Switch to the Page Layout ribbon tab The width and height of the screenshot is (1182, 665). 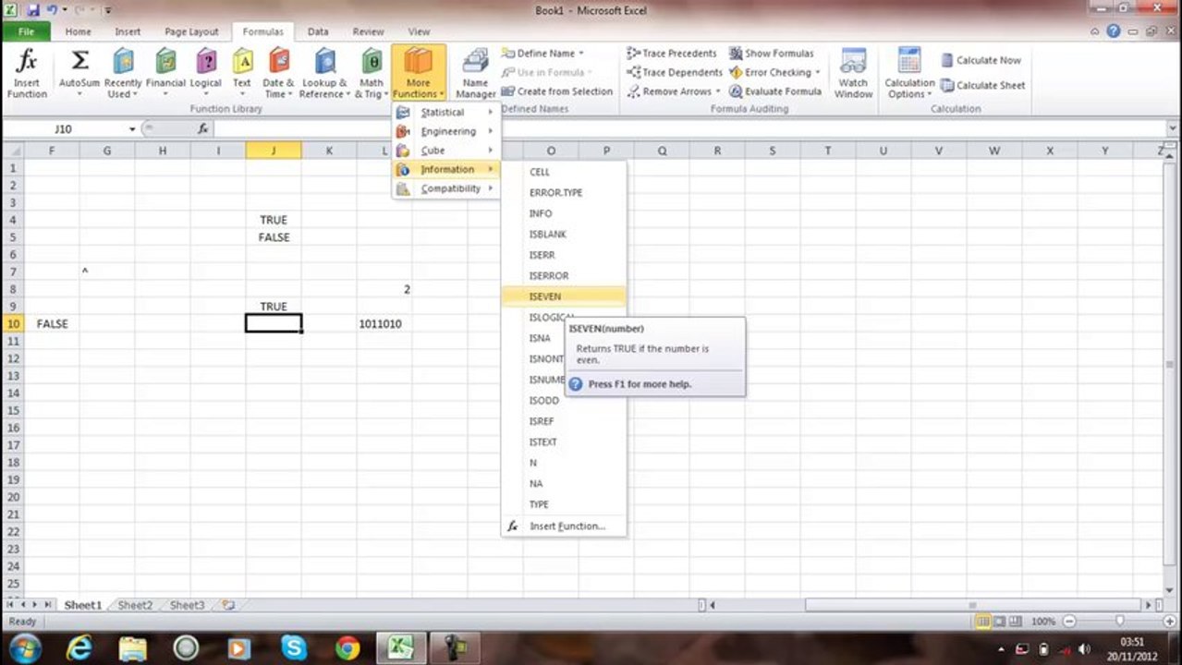[191, 31]
